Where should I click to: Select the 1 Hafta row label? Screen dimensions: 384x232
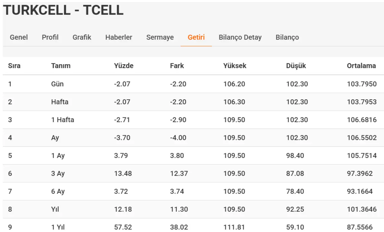(x=62, y=120)
